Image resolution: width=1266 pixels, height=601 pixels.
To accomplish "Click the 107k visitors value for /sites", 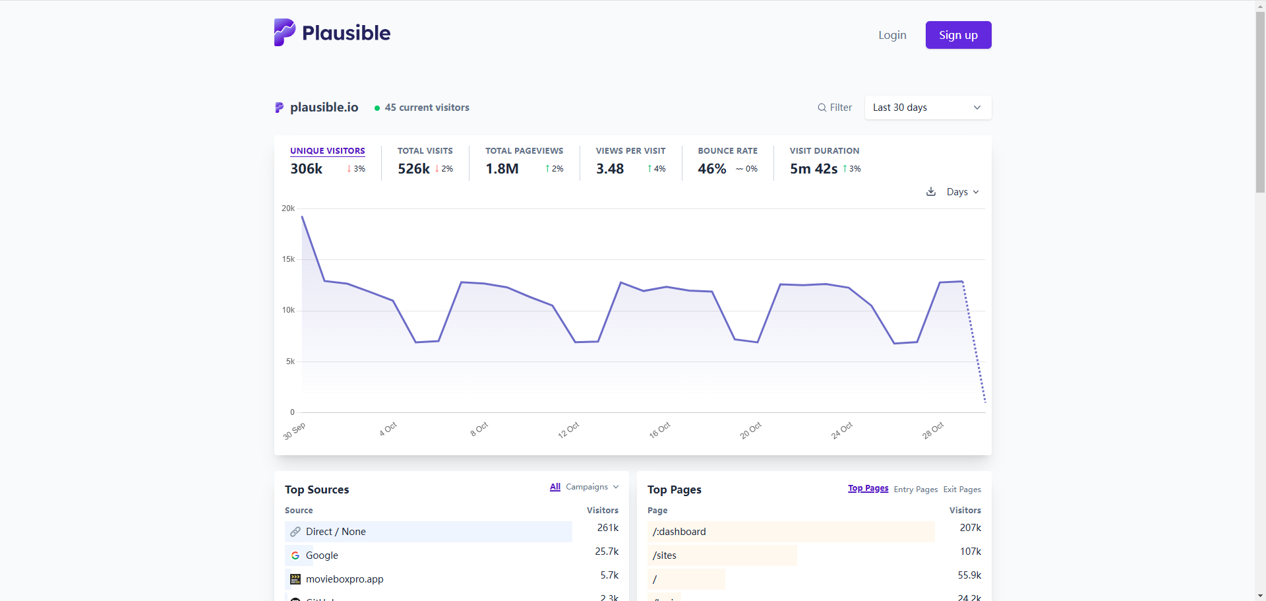I will pos(971,552).
